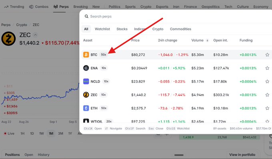Set chart range to 1H
The height and width of the screenshot is (159, 272).
(22, 133)
